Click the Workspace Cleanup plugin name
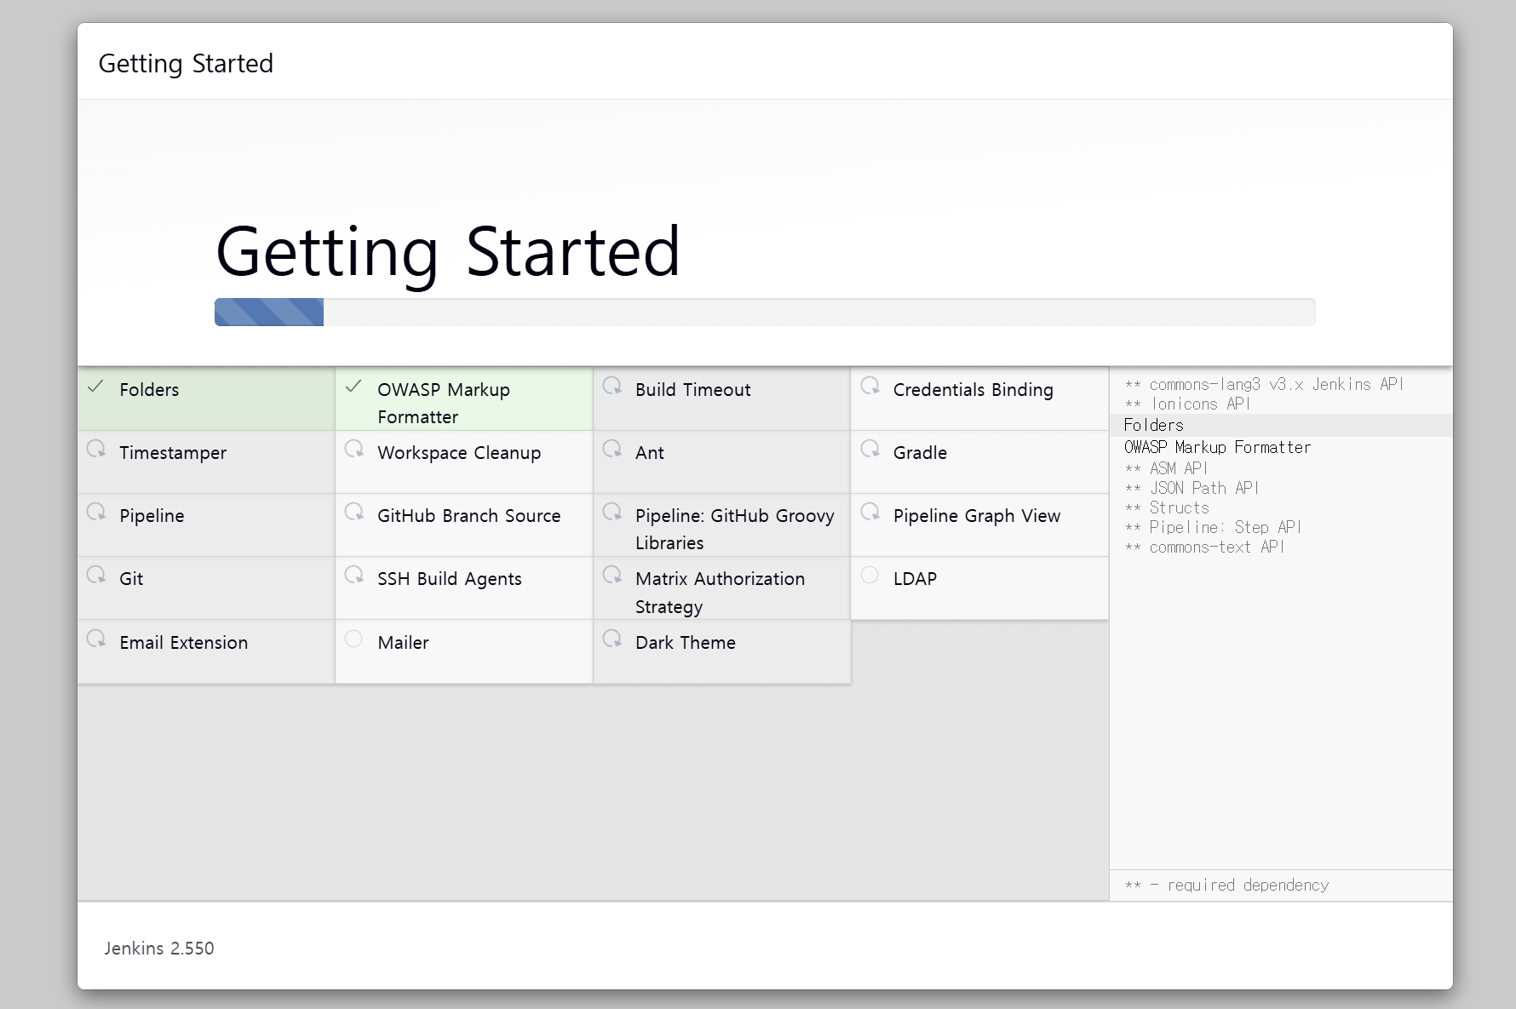Viewport: 1516px width, 1009px height. tap(459, 453)
